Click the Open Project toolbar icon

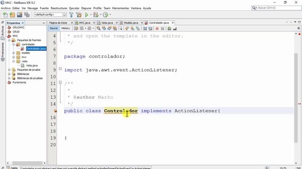(20, 15)
